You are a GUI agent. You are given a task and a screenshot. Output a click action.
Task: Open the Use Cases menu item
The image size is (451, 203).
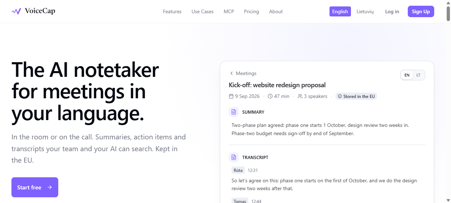203,11
